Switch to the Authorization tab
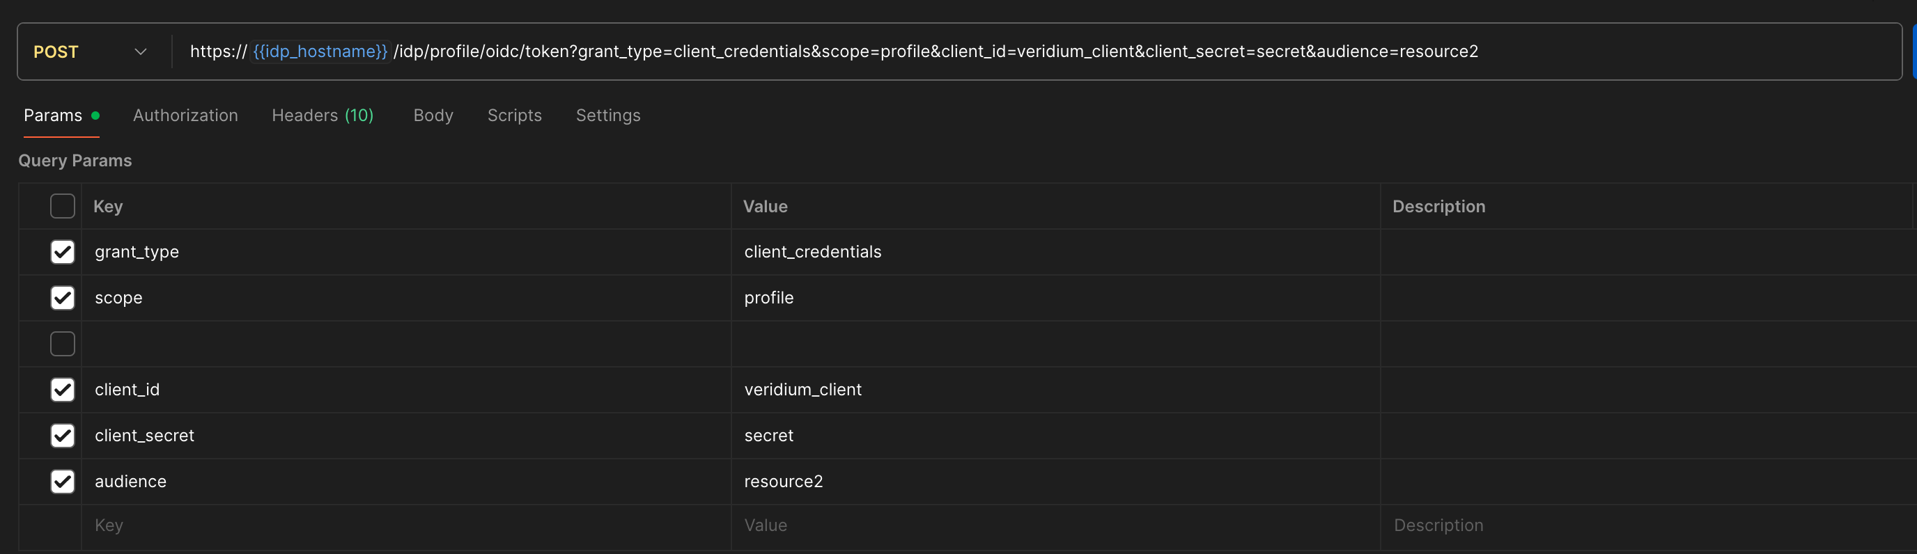Screen dimensions: 1917x554 pos(185,116)
